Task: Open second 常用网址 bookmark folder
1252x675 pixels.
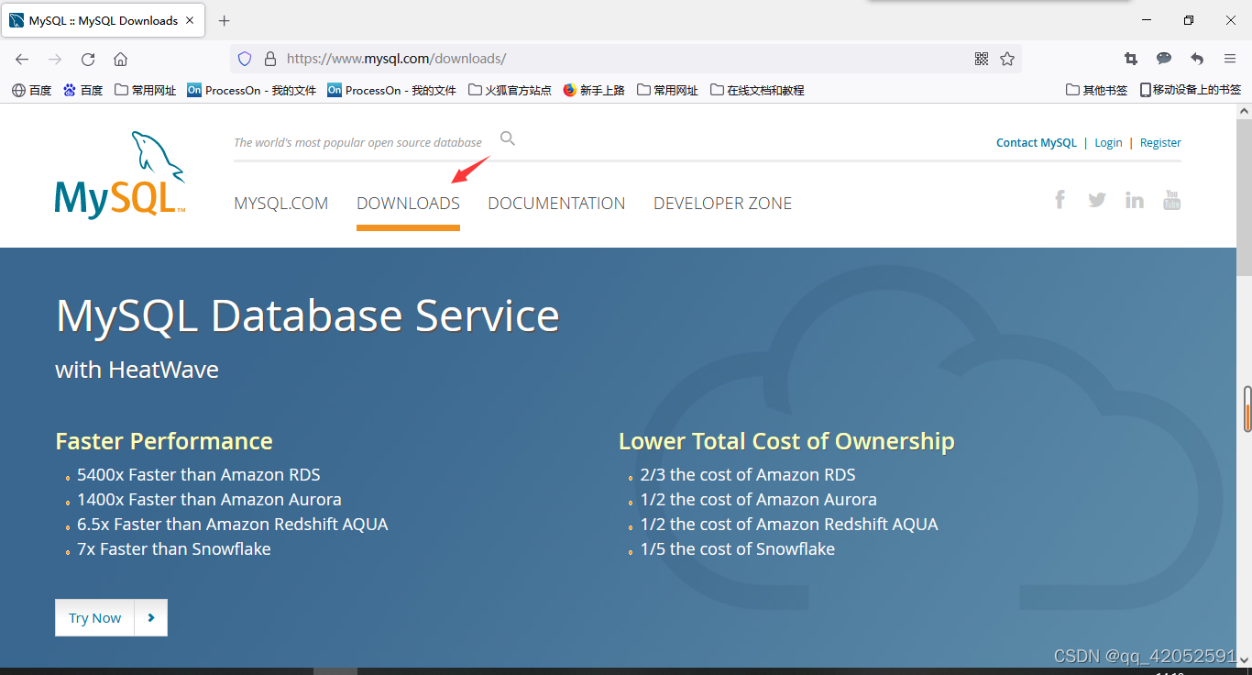Action: pos(667,90)
